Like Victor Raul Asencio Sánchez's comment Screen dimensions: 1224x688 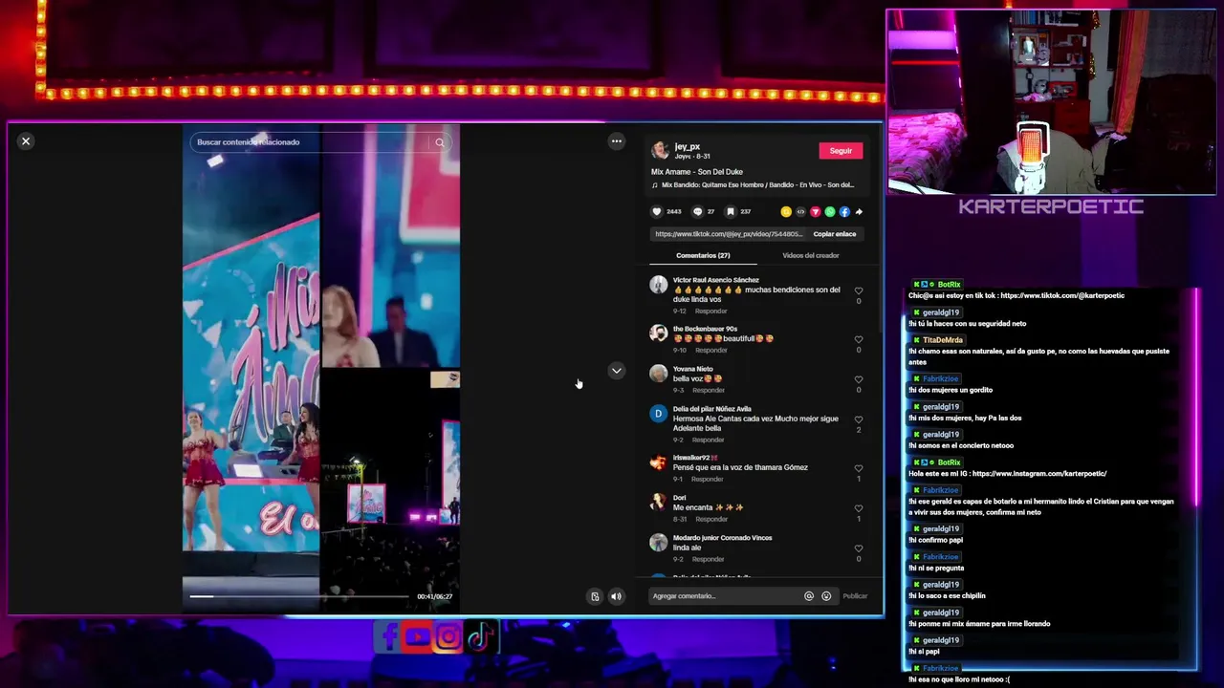[858, 290]
